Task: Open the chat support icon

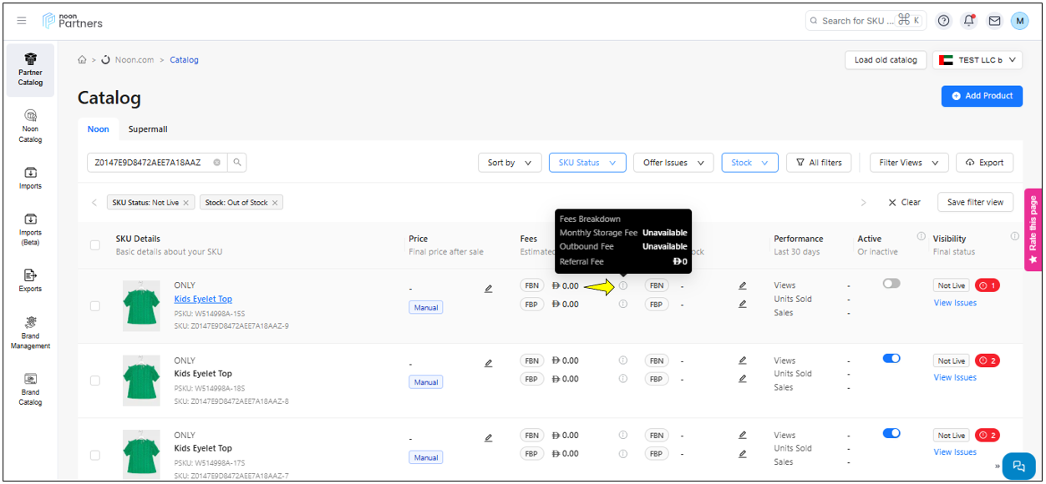Action: click(1018, 466)
